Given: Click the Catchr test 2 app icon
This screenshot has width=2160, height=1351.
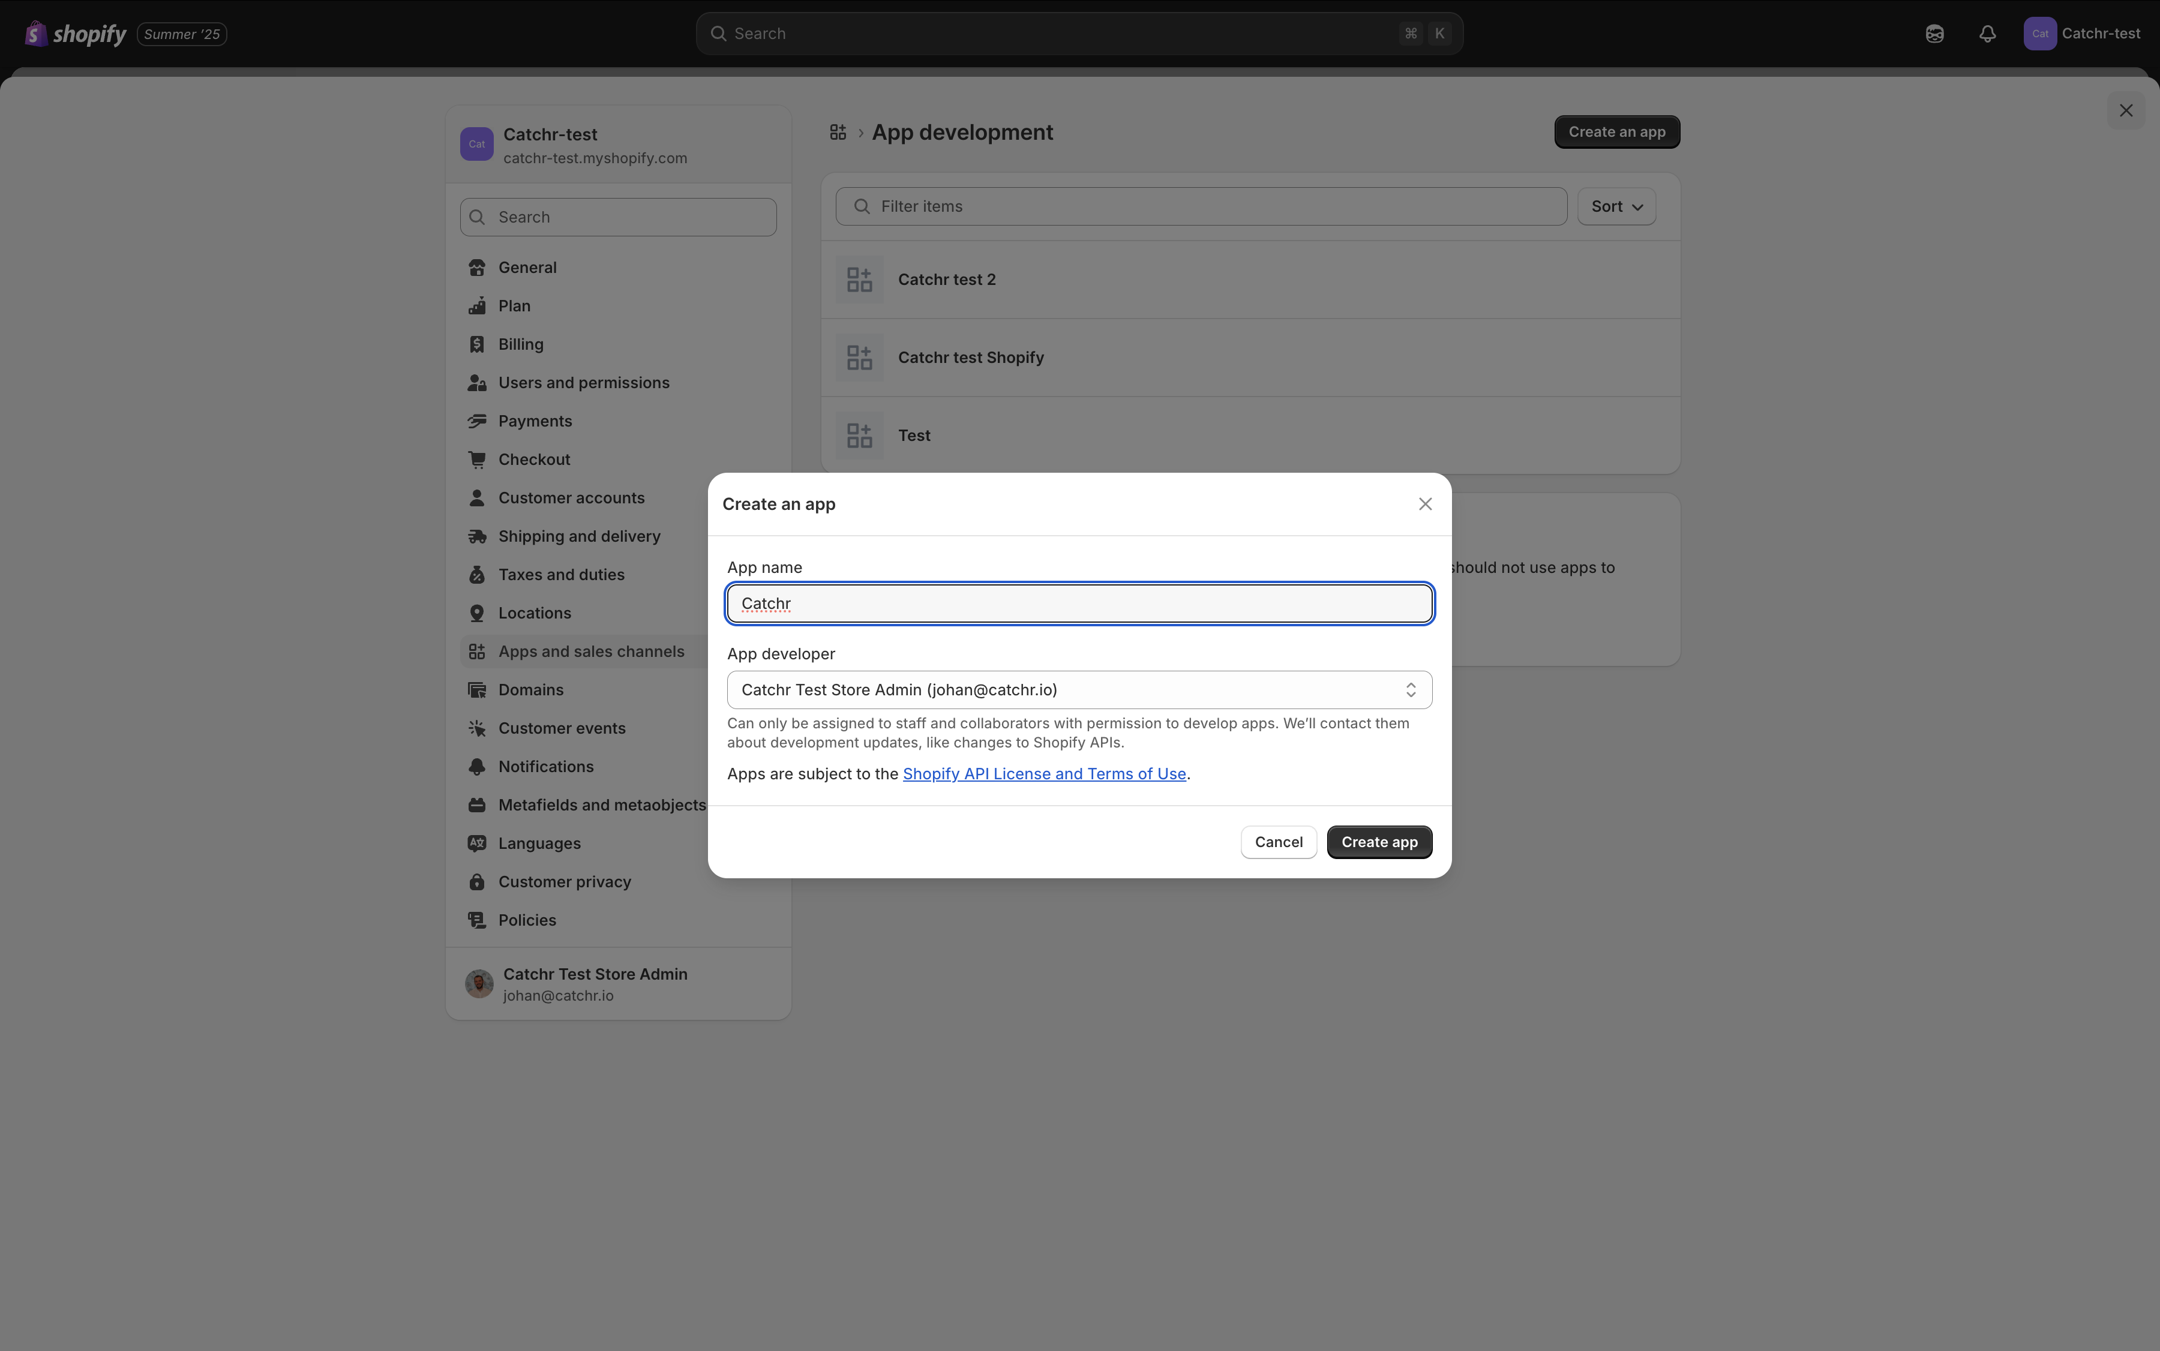Looking at the screenshot, I should click(x=860, y=280).
